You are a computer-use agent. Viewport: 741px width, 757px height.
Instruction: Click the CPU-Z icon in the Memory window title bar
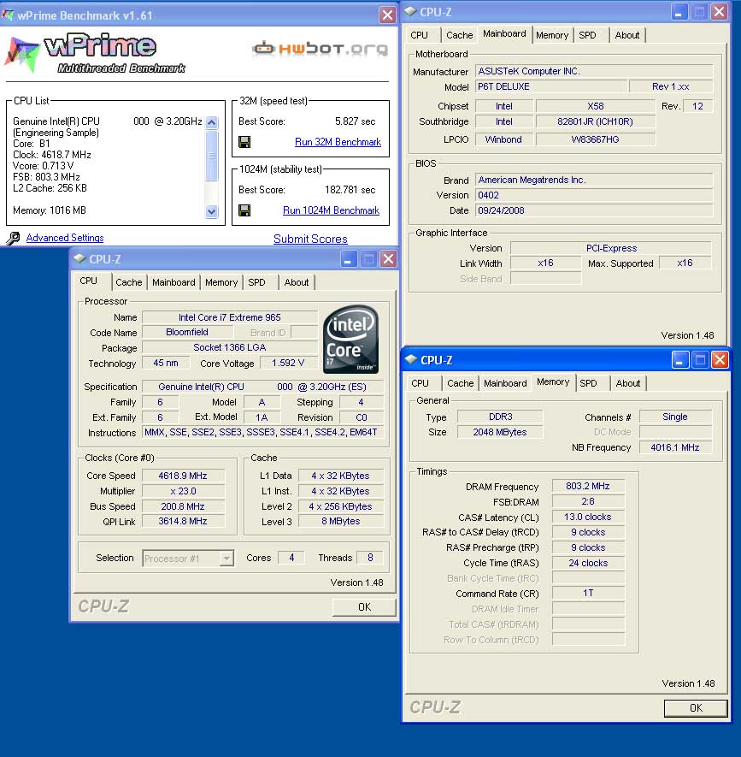pos(411,359)
